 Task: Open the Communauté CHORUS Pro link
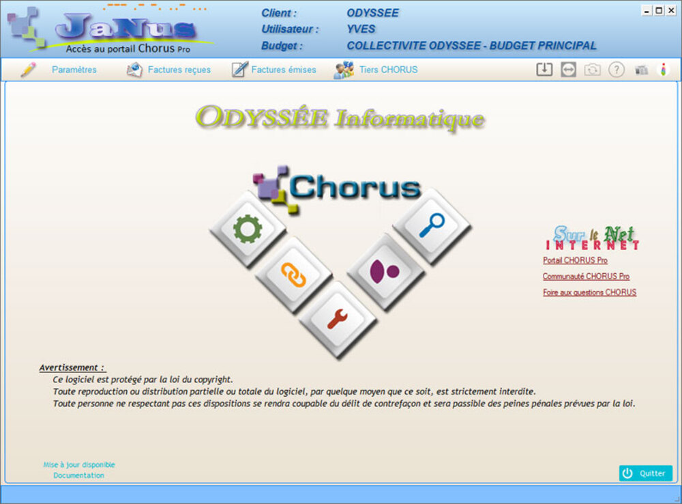coord(586,277)
